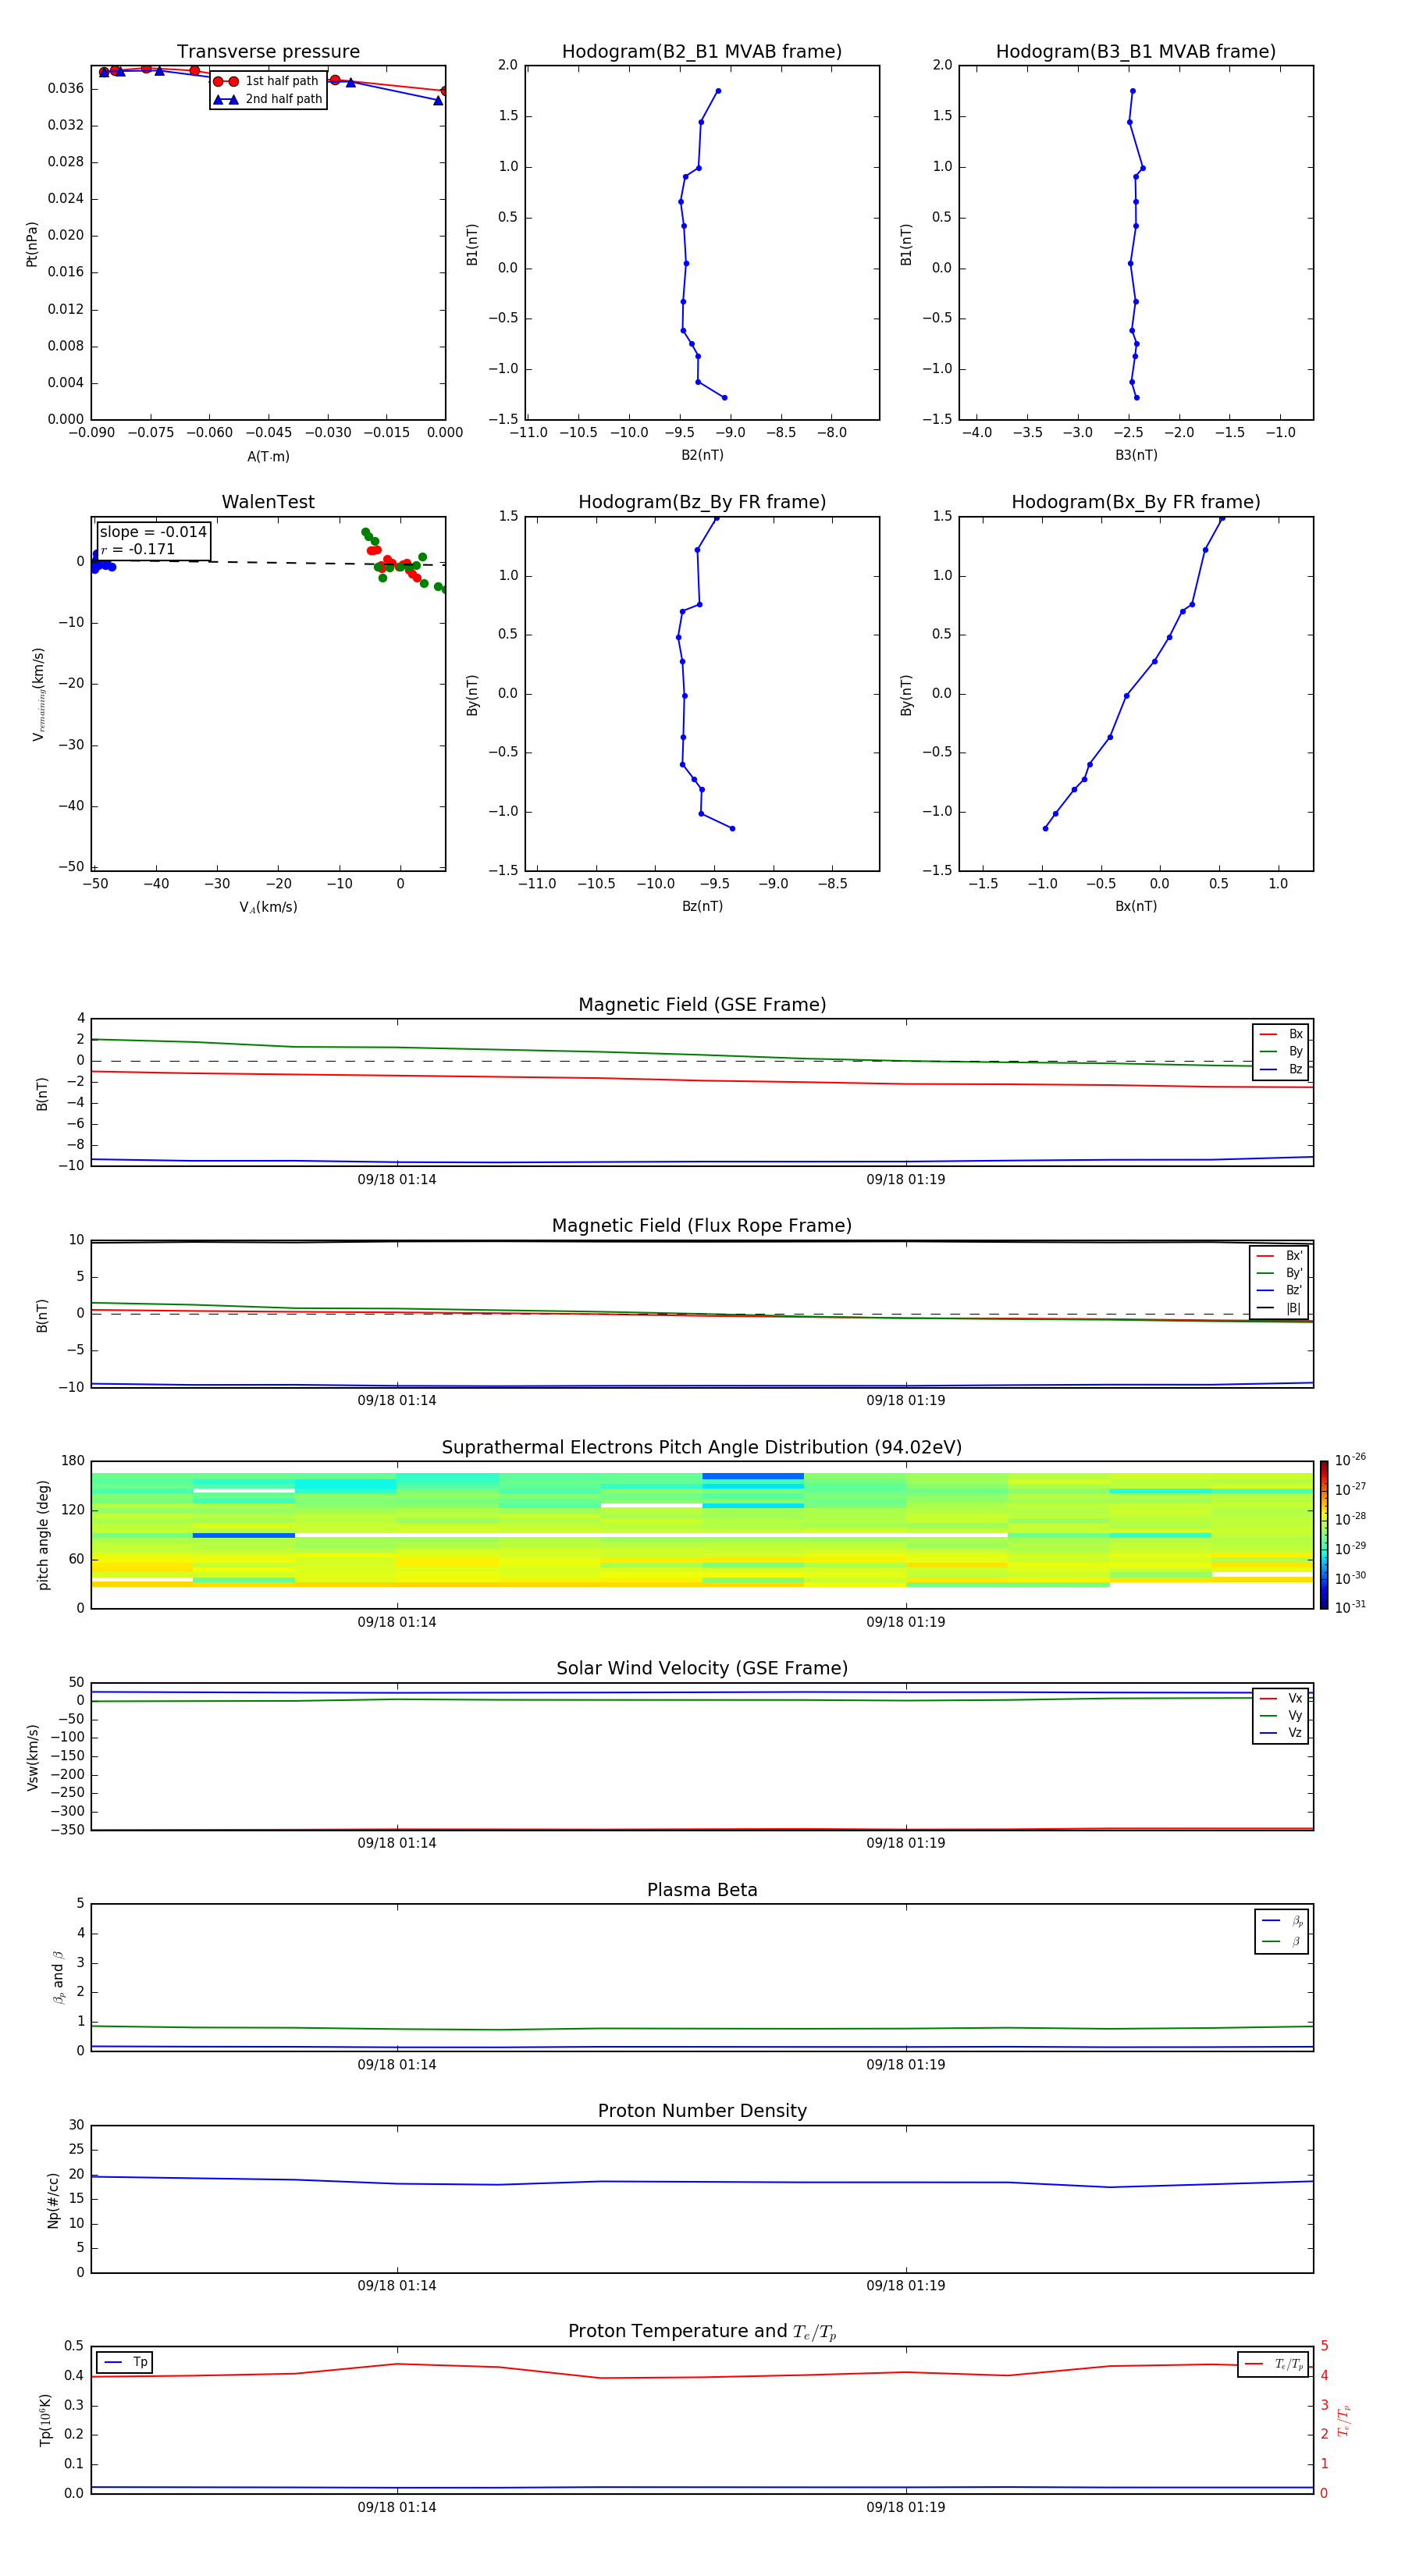
Task: Click the "Bx(nT)" x-axis label
Action: pos(1136,906)
